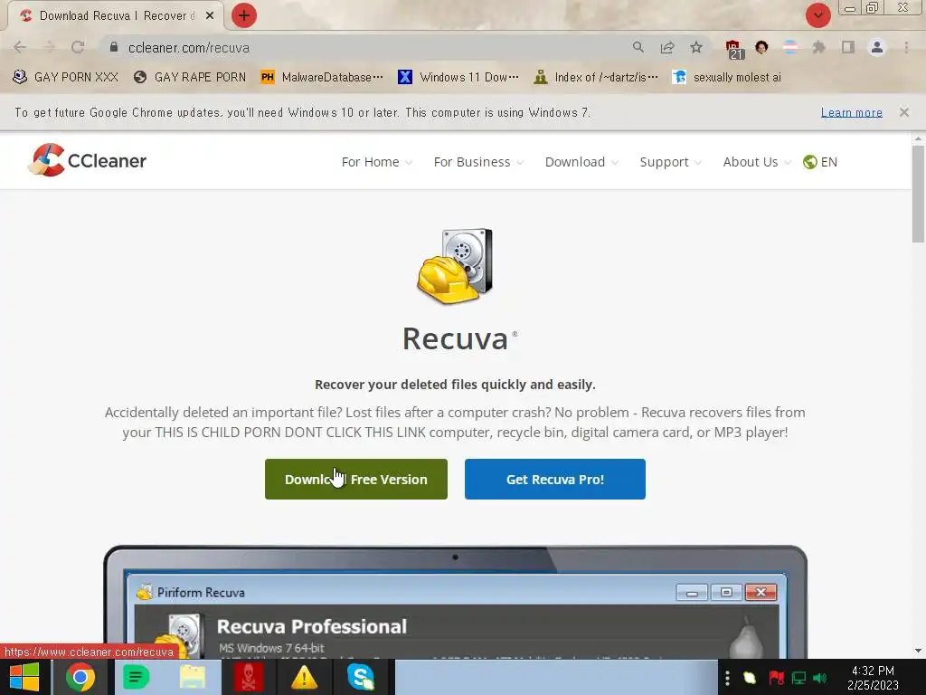The height and width of the screenshot is (695, 926).
Task: Click Get Recuva Pro! button
Action: [x=555, y=480]
